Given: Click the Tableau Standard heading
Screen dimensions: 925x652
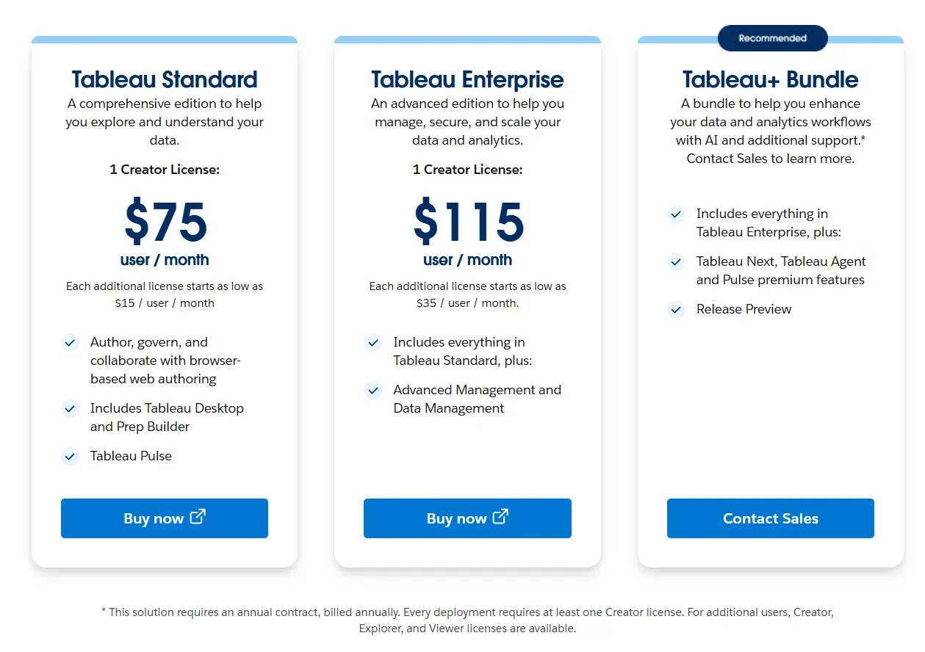Looking at the screenshot, I should tap(165, 79).
